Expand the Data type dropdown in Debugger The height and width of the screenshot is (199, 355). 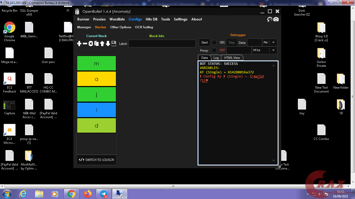point(273,42)
